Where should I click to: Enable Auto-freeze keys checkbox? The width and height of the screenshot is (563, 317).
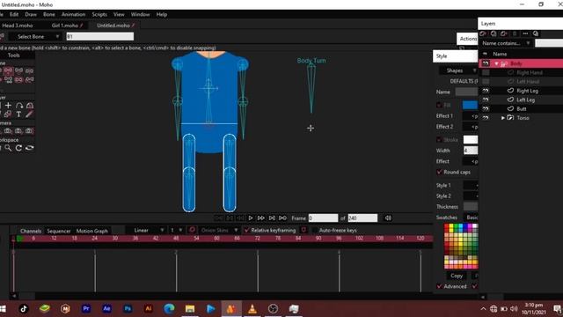pyautogui.click(x=315, y=230)
